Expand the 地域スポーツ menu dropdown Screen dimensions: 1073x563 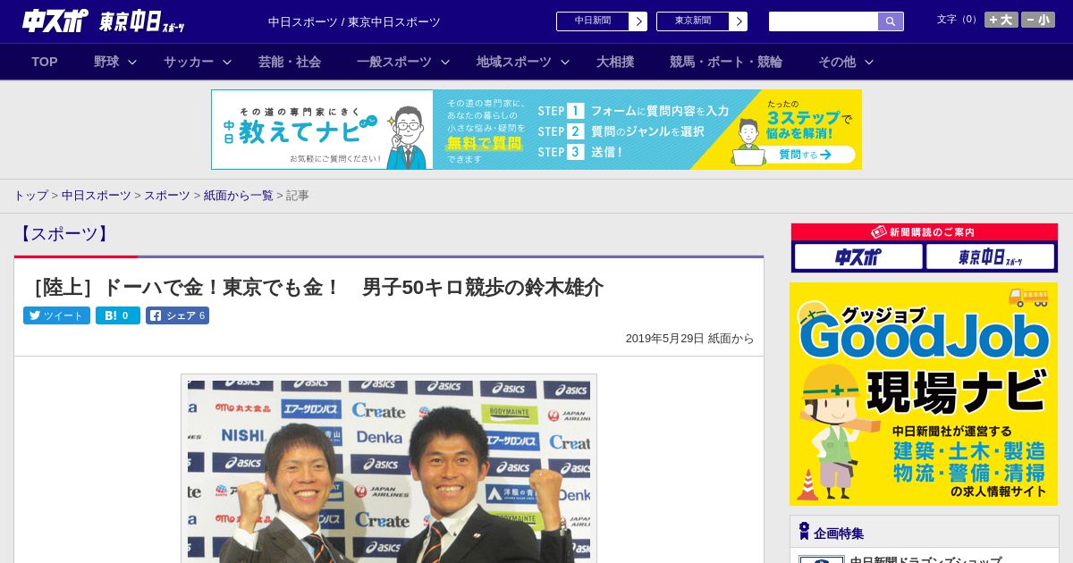pyautogui.click(x=523, y=62)
